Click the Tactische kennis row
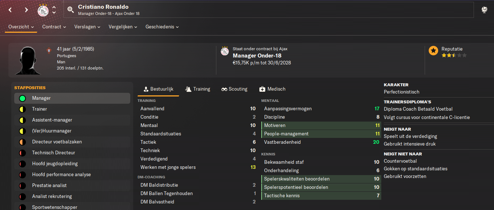 (321, 195)
